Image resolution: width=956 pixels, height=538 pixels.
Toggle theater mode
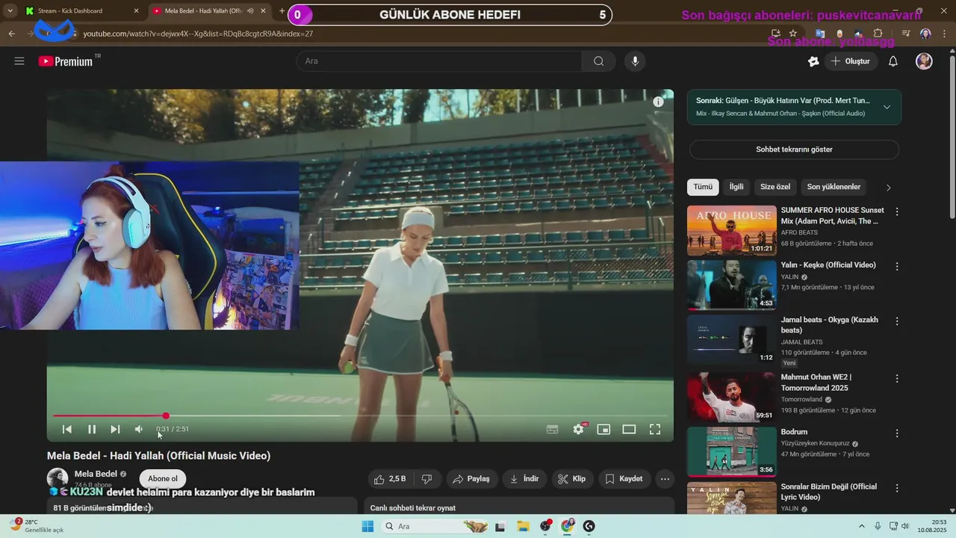[629, 429]
